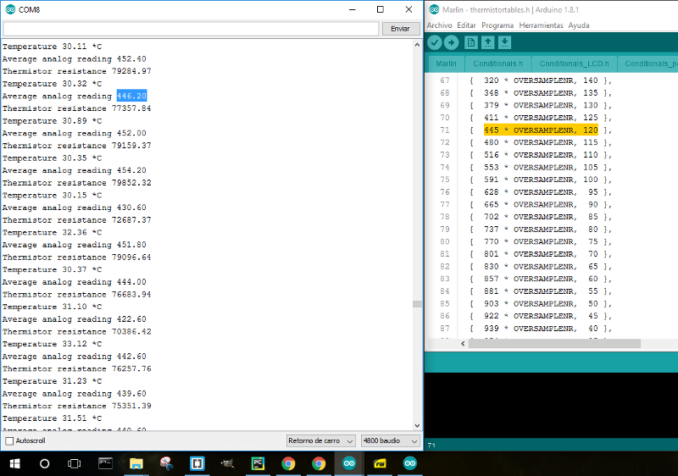Click code editor horizontal scroll left arrow

(x=463, y=344)
